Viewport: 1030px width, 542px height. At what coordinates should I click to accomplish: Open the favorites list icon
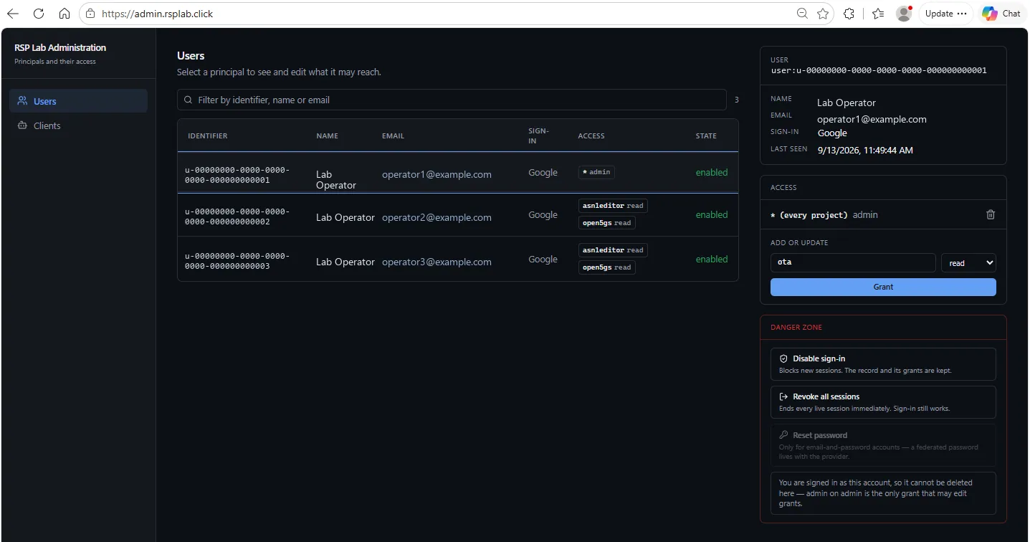click(878, 14)
